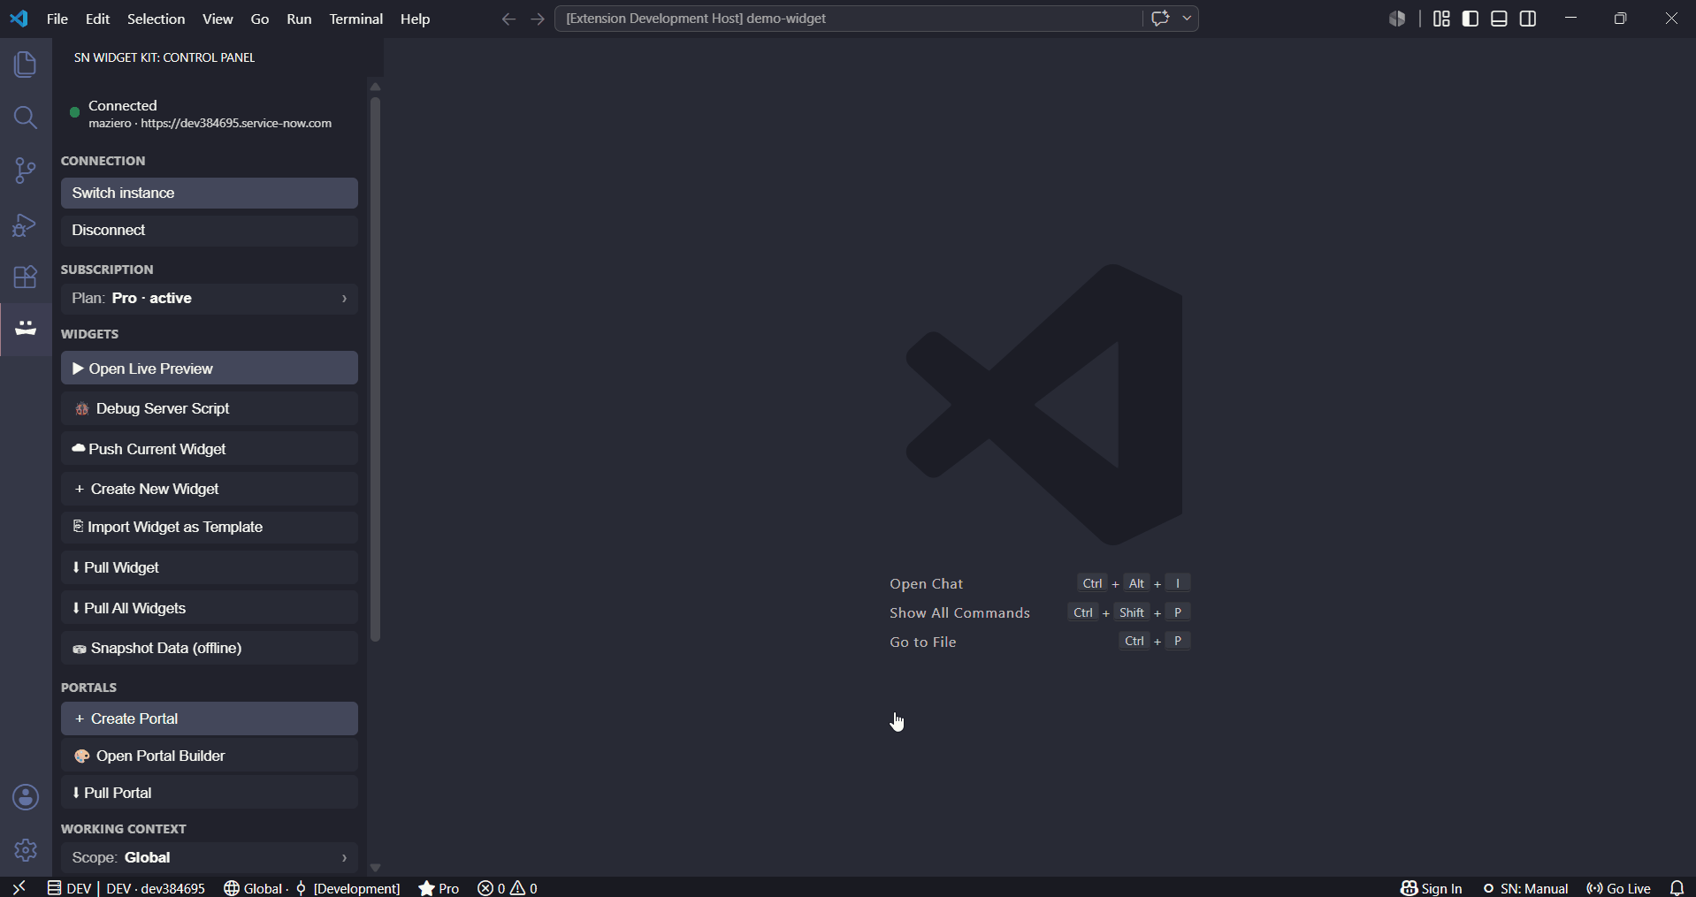Open the remote window indicator in status bar
This screenshot has width=1696, height=897.
point(19,887)
